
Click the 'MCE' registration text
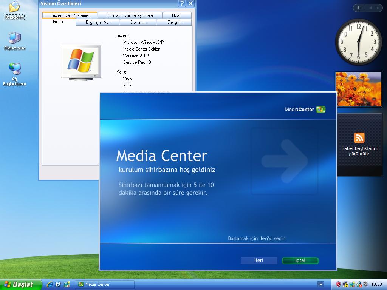(127, 86)
